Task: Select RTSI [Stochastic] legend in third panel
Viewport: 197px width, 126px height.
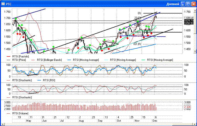Action: tap(19, 97)
